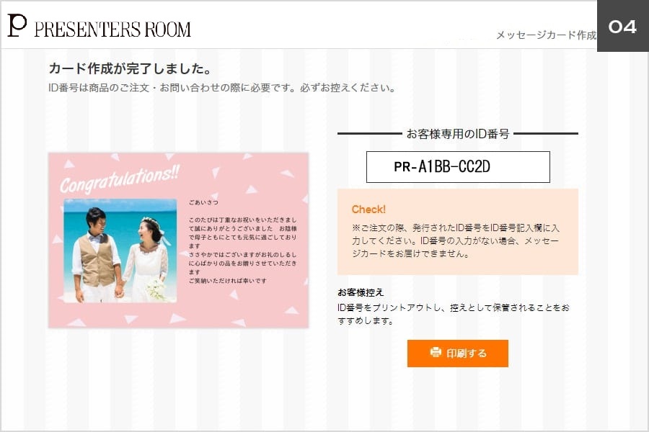649x432 pixels.
Task: Click the お客様専用のID番号 heading
Action: [458, 134]
